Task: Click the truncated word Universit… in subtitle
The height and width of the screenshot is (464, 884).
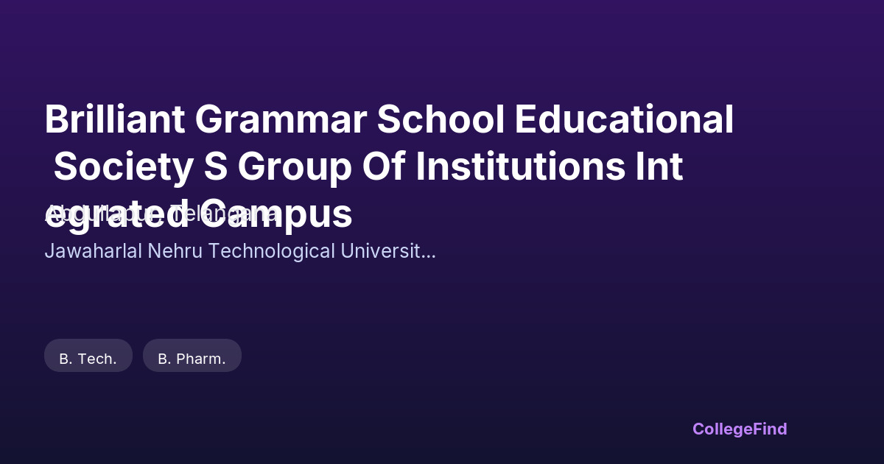Action: click(387, 251)
